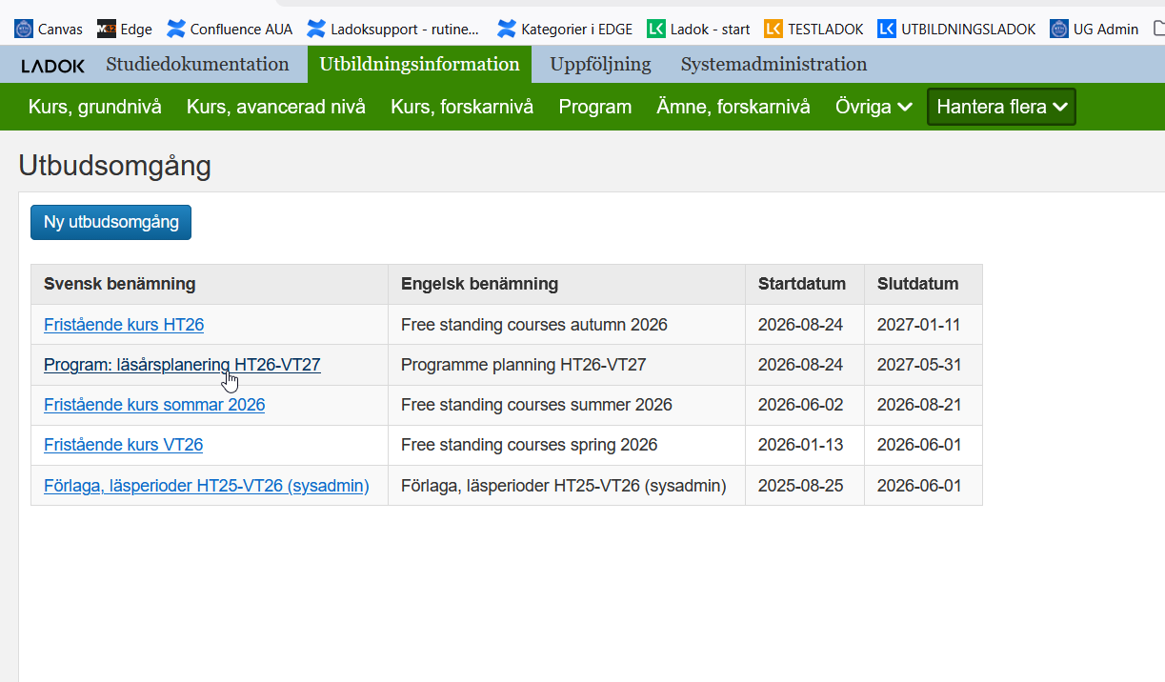1165x682 pixels.
Task: Open the Edge bookmark in bookmarks bar
Action: 125,29
